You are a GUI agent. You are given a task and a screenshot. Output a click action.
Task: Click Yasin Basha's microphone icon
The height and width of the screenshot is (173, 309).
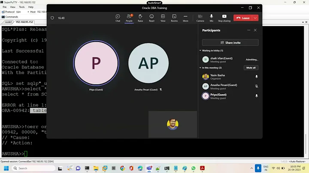click(256, 77)
